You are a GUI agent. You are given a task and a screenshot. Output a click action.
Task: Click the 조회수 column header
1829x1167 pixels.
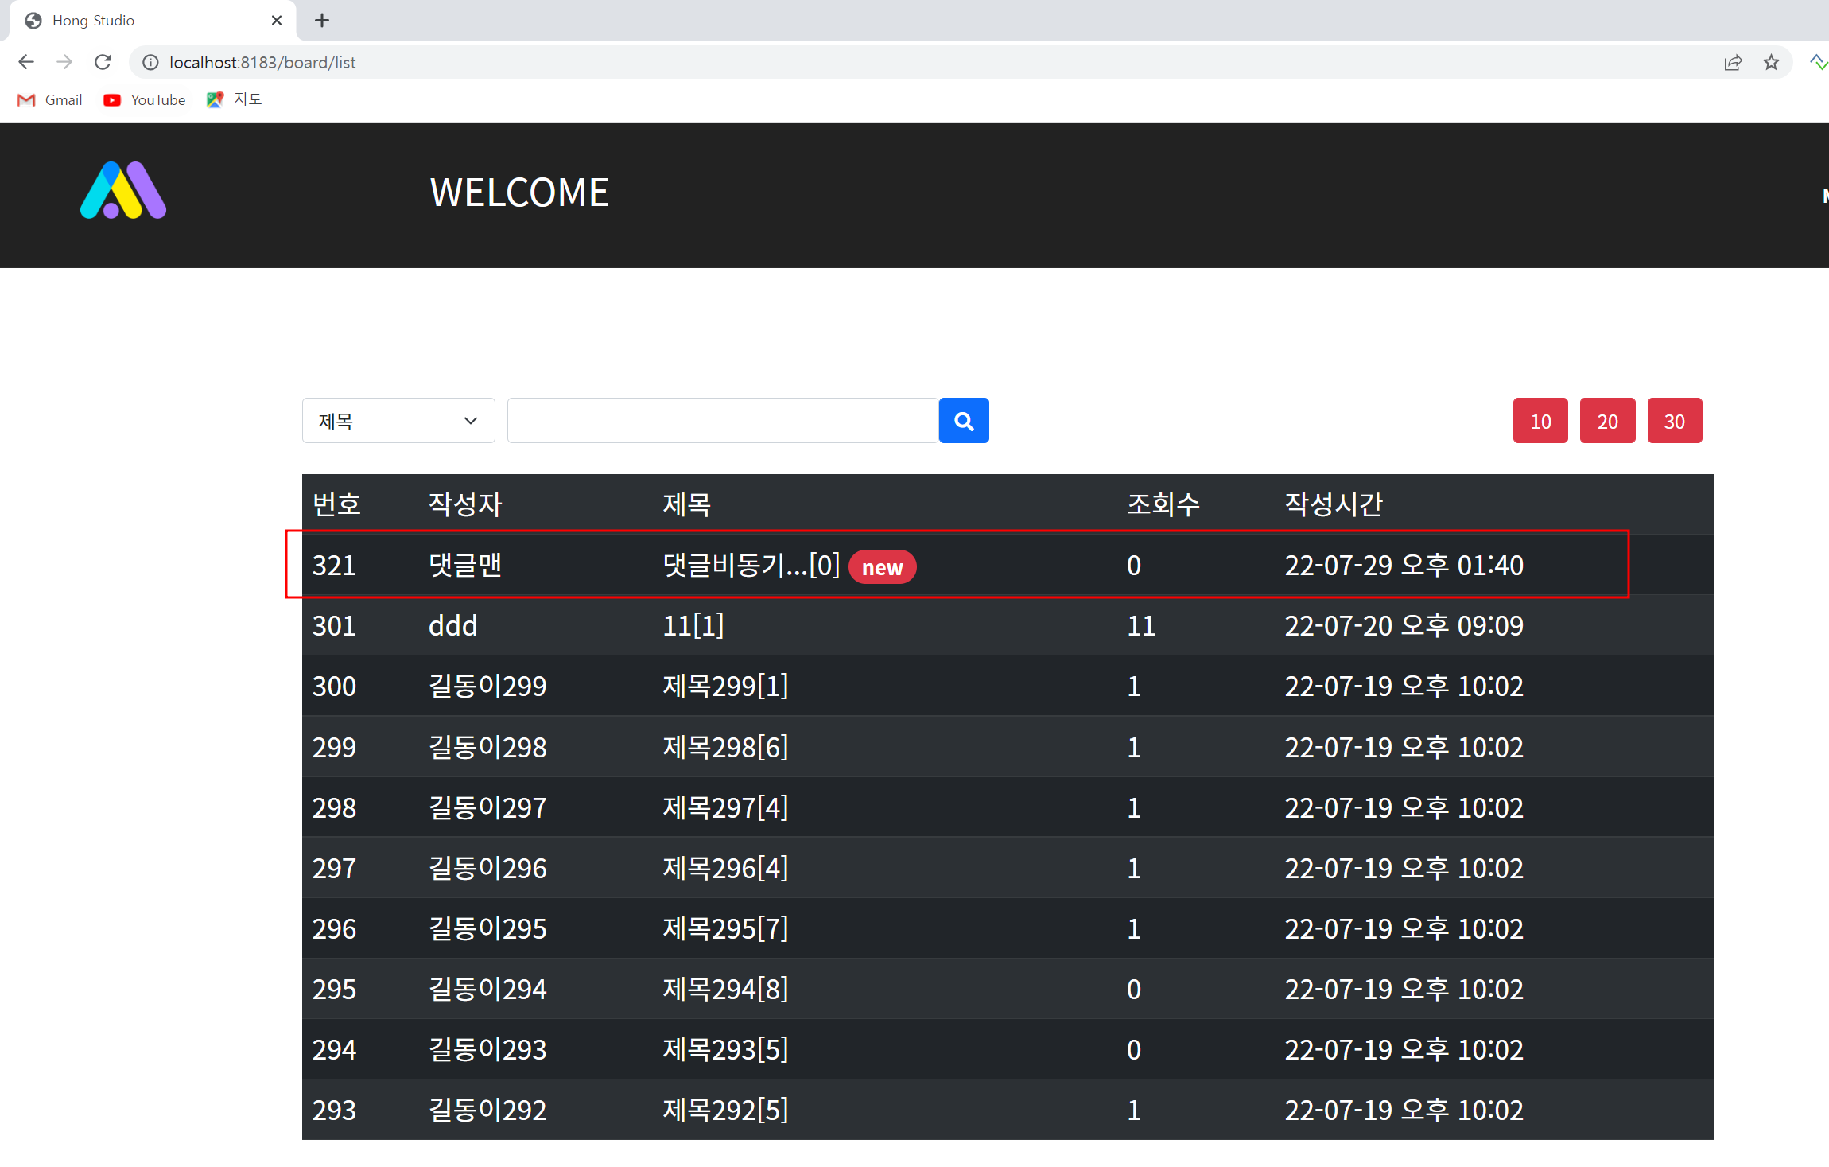[1163, 504]
